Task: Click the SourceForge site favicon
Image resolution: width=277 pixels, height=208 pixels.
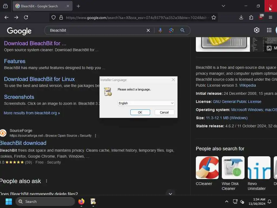Action: [x=3, y=133]
